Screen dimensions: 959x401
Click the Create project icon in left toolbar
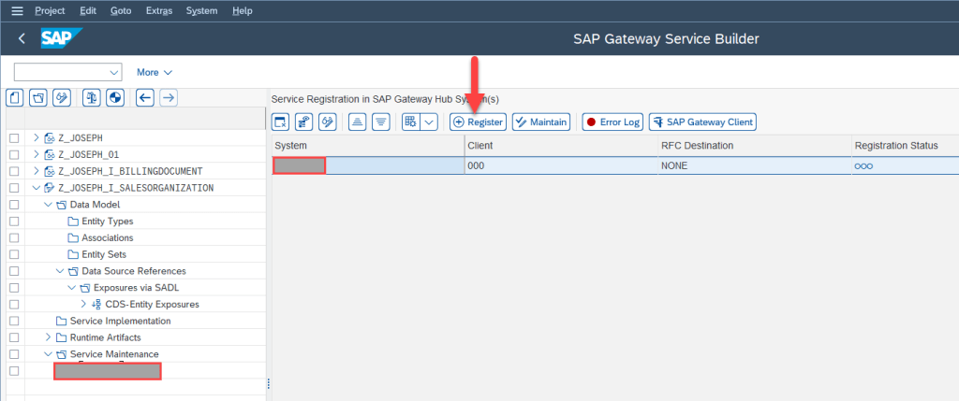[x=15, y=97]
